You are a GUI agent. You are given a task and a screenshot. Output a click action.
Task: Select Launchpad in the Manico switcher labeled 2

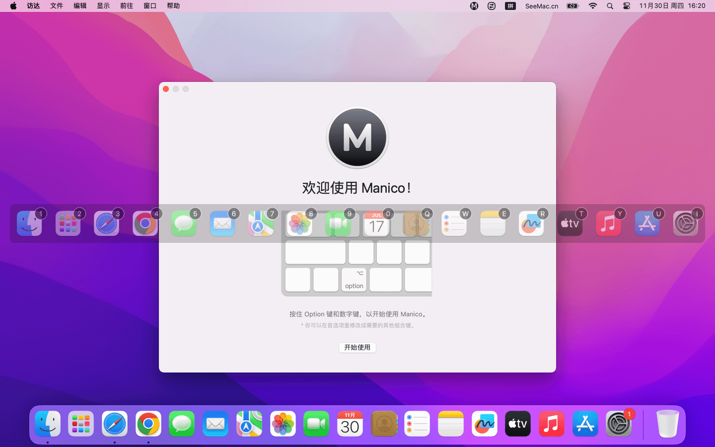click(68, 223)
